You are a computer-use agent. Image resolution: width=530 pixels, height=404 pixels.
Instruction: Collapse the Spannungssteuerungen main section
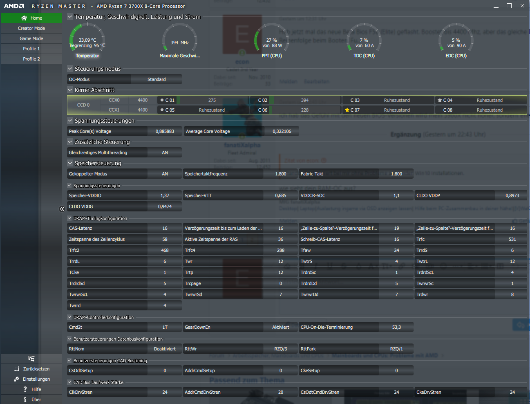(x=70, y=121)
